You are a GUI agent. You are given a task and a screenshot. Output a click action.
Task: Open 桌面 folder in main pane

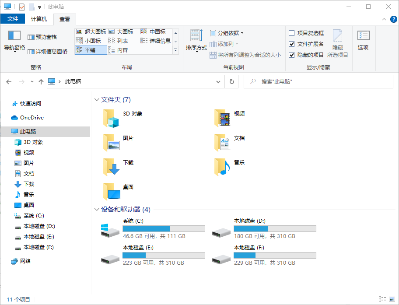coord(118,192)
